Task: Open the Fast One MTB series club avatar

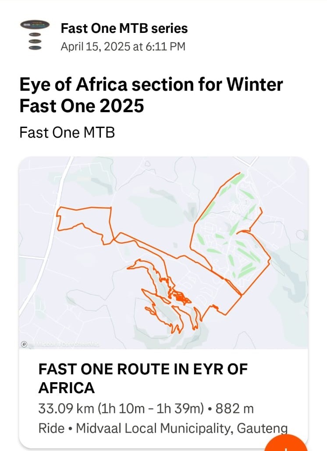Action: 35,35
